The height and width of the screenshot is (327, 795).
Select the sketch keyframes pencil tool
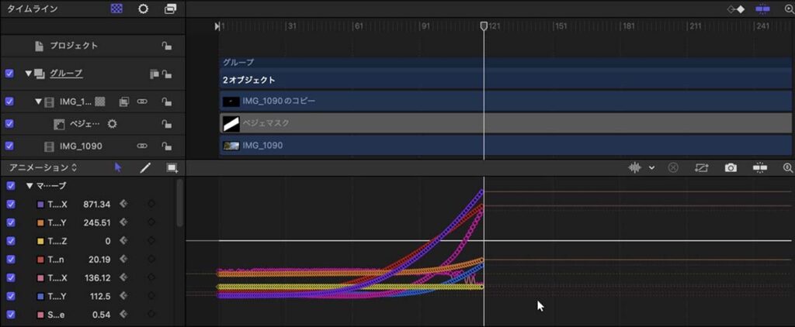coord(145,167)
